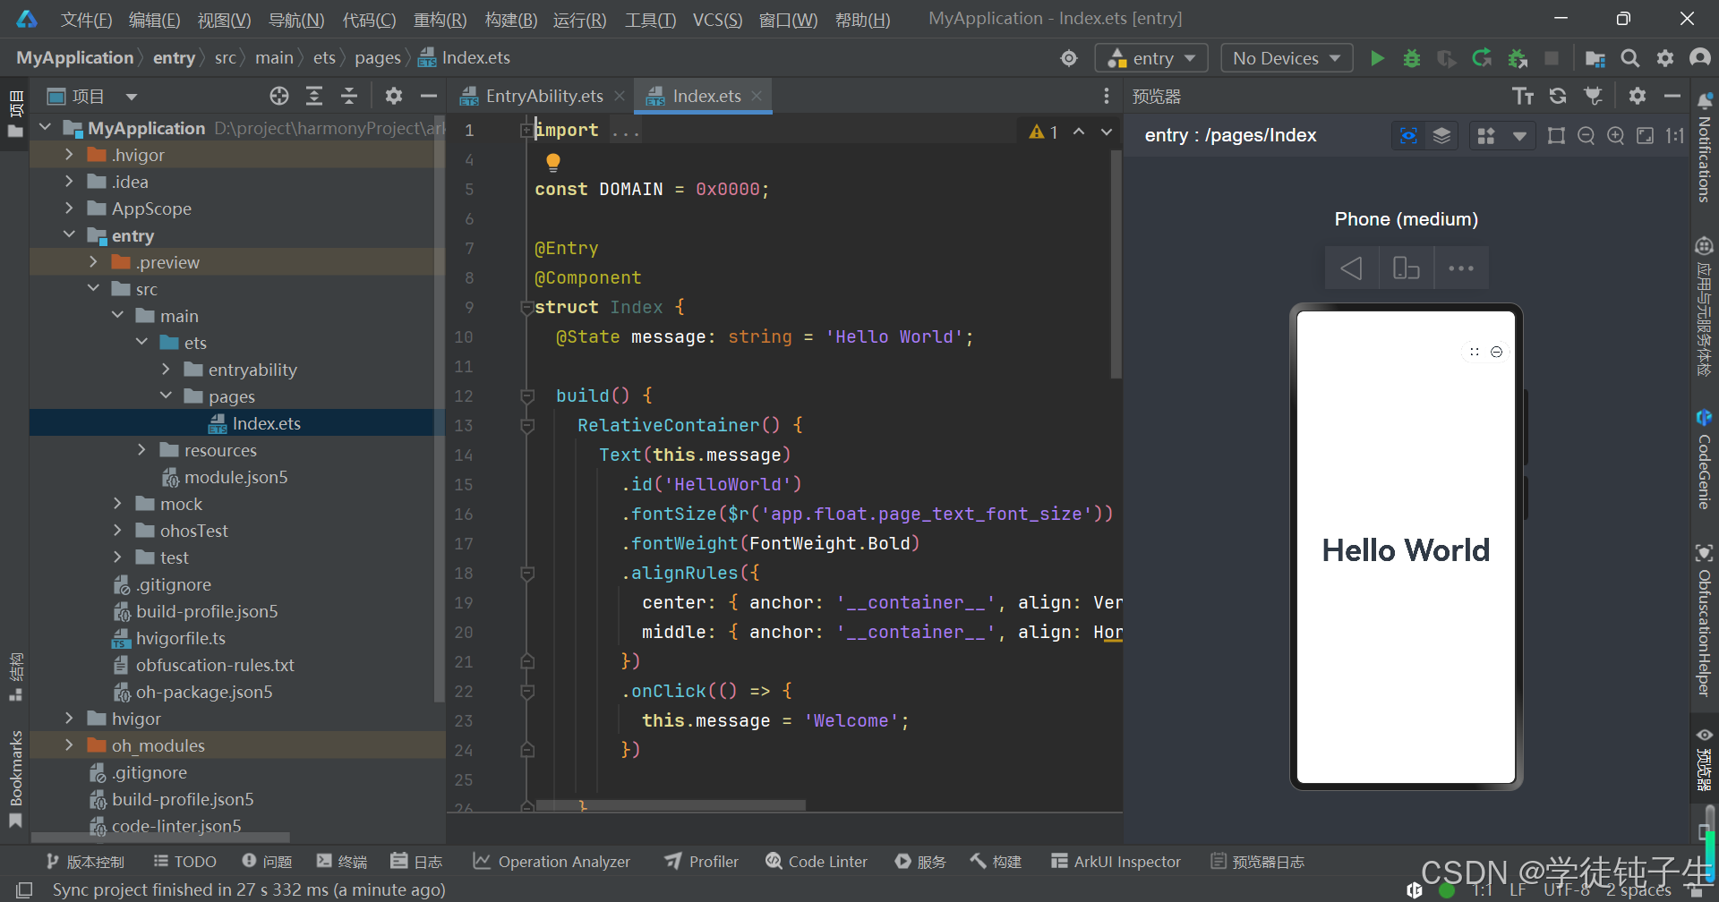The height and width of the screenshot is (902, 1719).
Task: Unfold the collapsed import block on line 1
Action: (x=526, y=131)
